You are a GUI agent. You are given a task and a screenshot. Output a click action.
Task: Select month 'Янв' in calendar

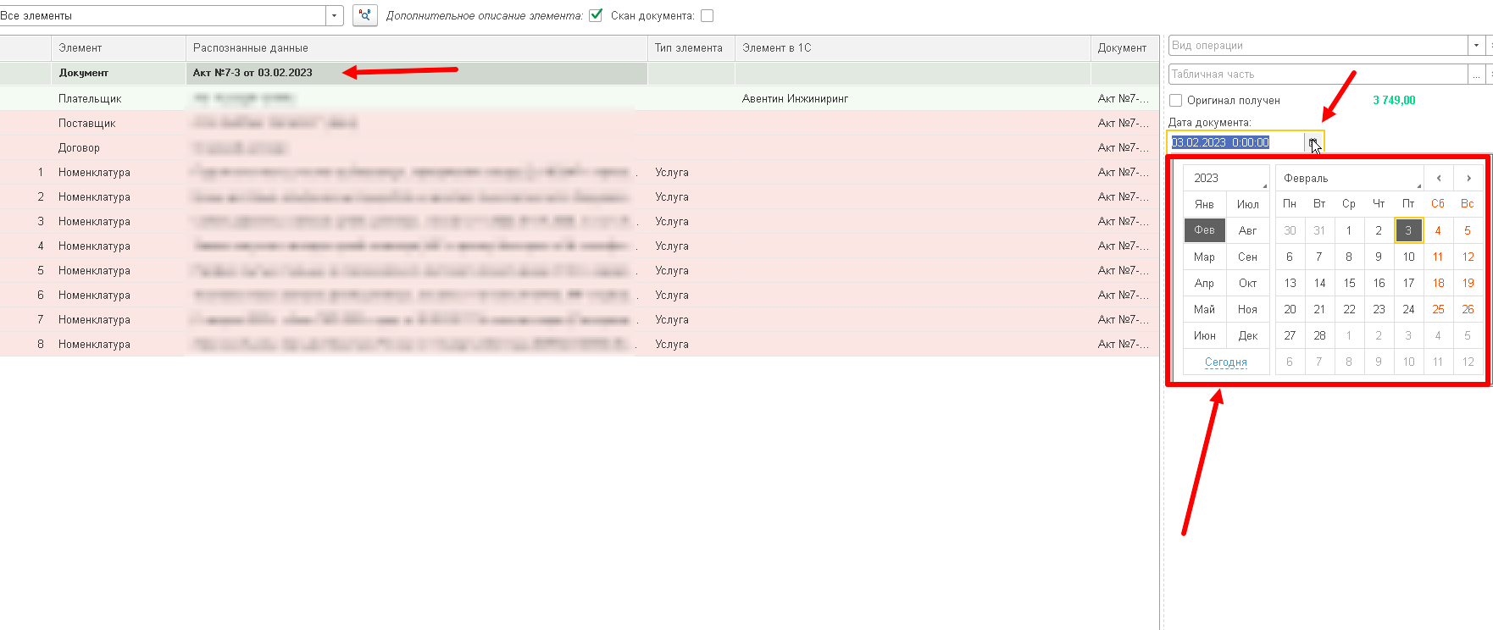[1204, 204]
